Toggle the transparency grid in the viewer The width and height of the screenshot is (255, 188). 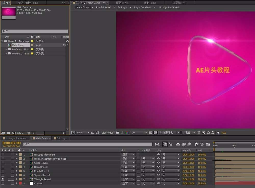(155, 133)
